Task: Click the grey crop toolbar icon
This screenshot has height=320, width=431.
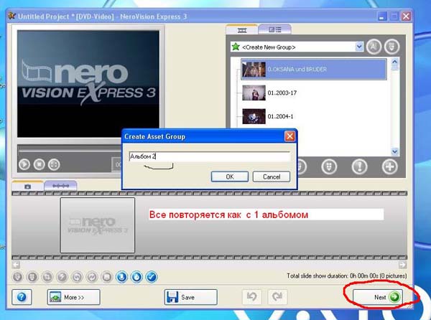Action: point(47,277)
